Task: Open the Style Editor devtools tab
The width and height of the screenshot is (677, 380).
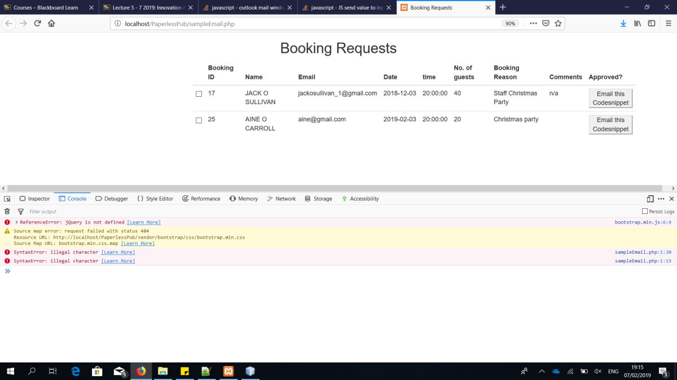Action: tap(155, 199)
